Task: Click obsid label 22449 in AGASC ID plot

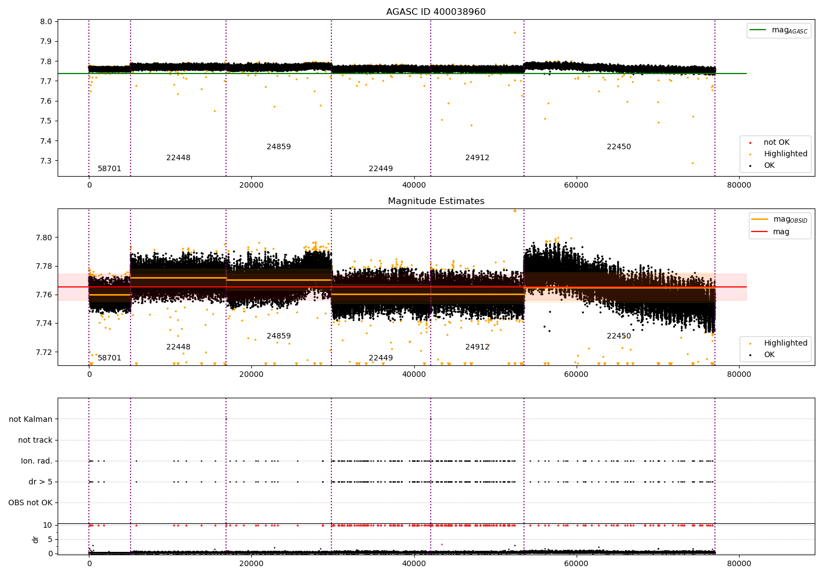Action: [x=381, y=168]
